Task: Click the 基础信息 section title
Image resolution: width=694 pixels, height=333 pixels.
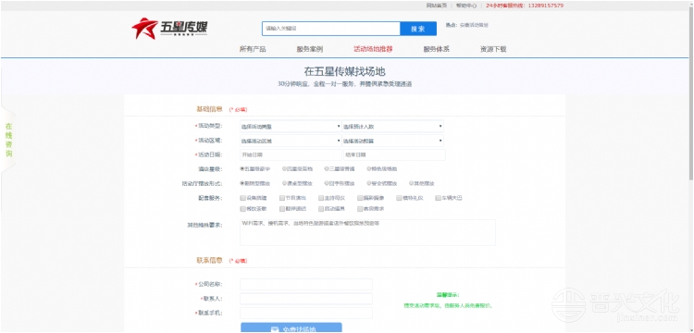Action: (x=209, y=109)
